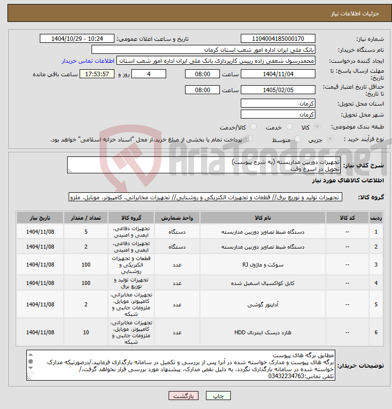The image size is (392, 409).
Task: Select the خدمت radio button
Action: tap(289, 127)
